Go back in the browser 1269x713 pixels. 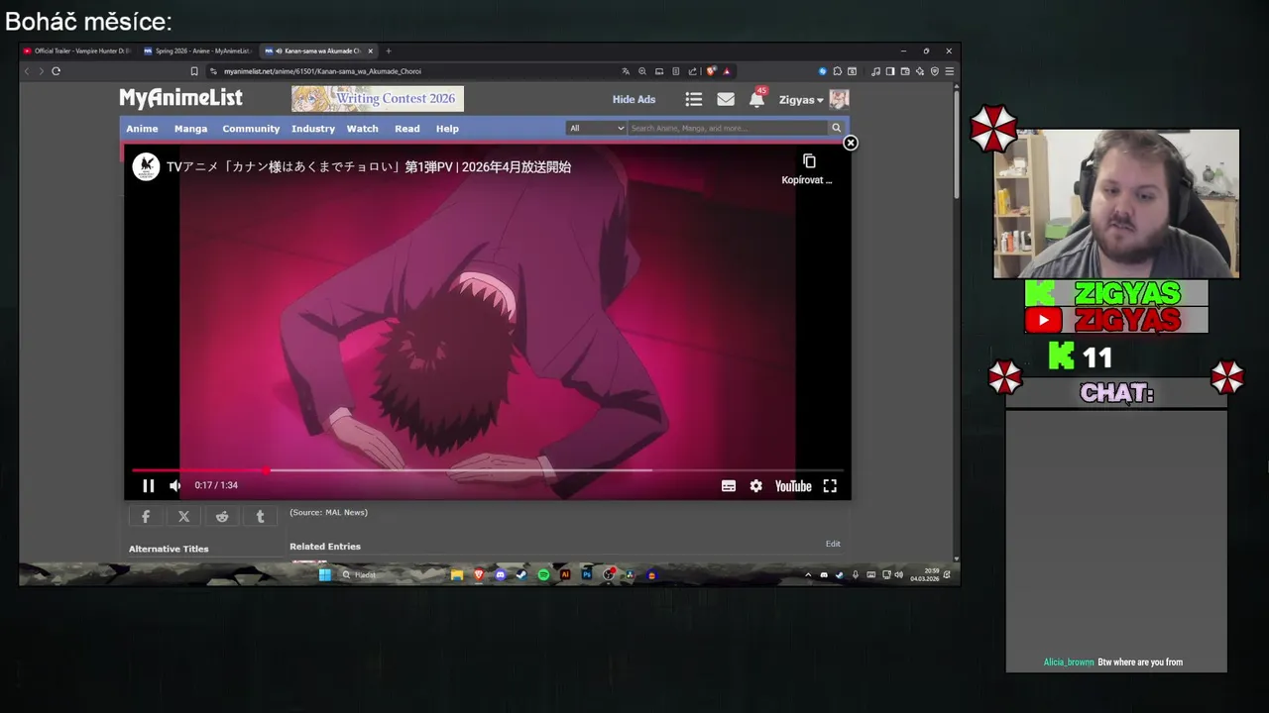27,71
